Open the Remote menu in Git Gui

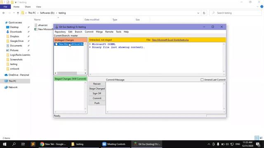click(109, 32)
